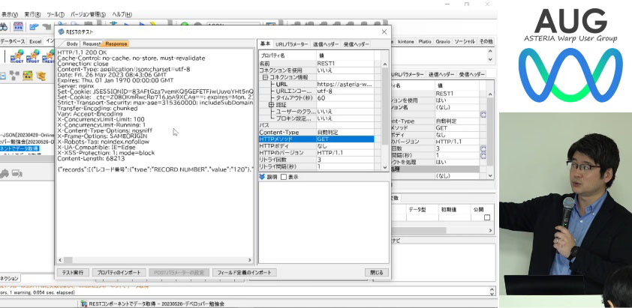Image resolution: width=632 pixels, height=308 pixels.
Task: Click the background property list vertical scrollbar
Action: pyautogui.click(x=490, y=135)
